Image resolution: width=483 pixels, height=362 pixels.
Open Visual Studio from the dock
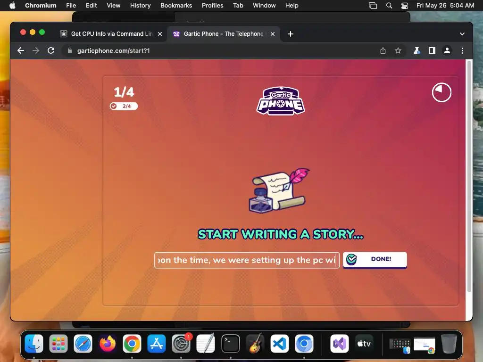[339, 344]
